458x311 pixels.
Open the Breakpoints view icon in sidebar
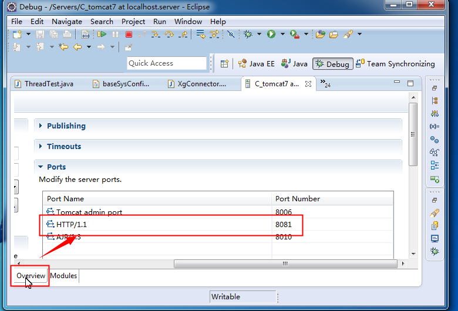[435, 140]
